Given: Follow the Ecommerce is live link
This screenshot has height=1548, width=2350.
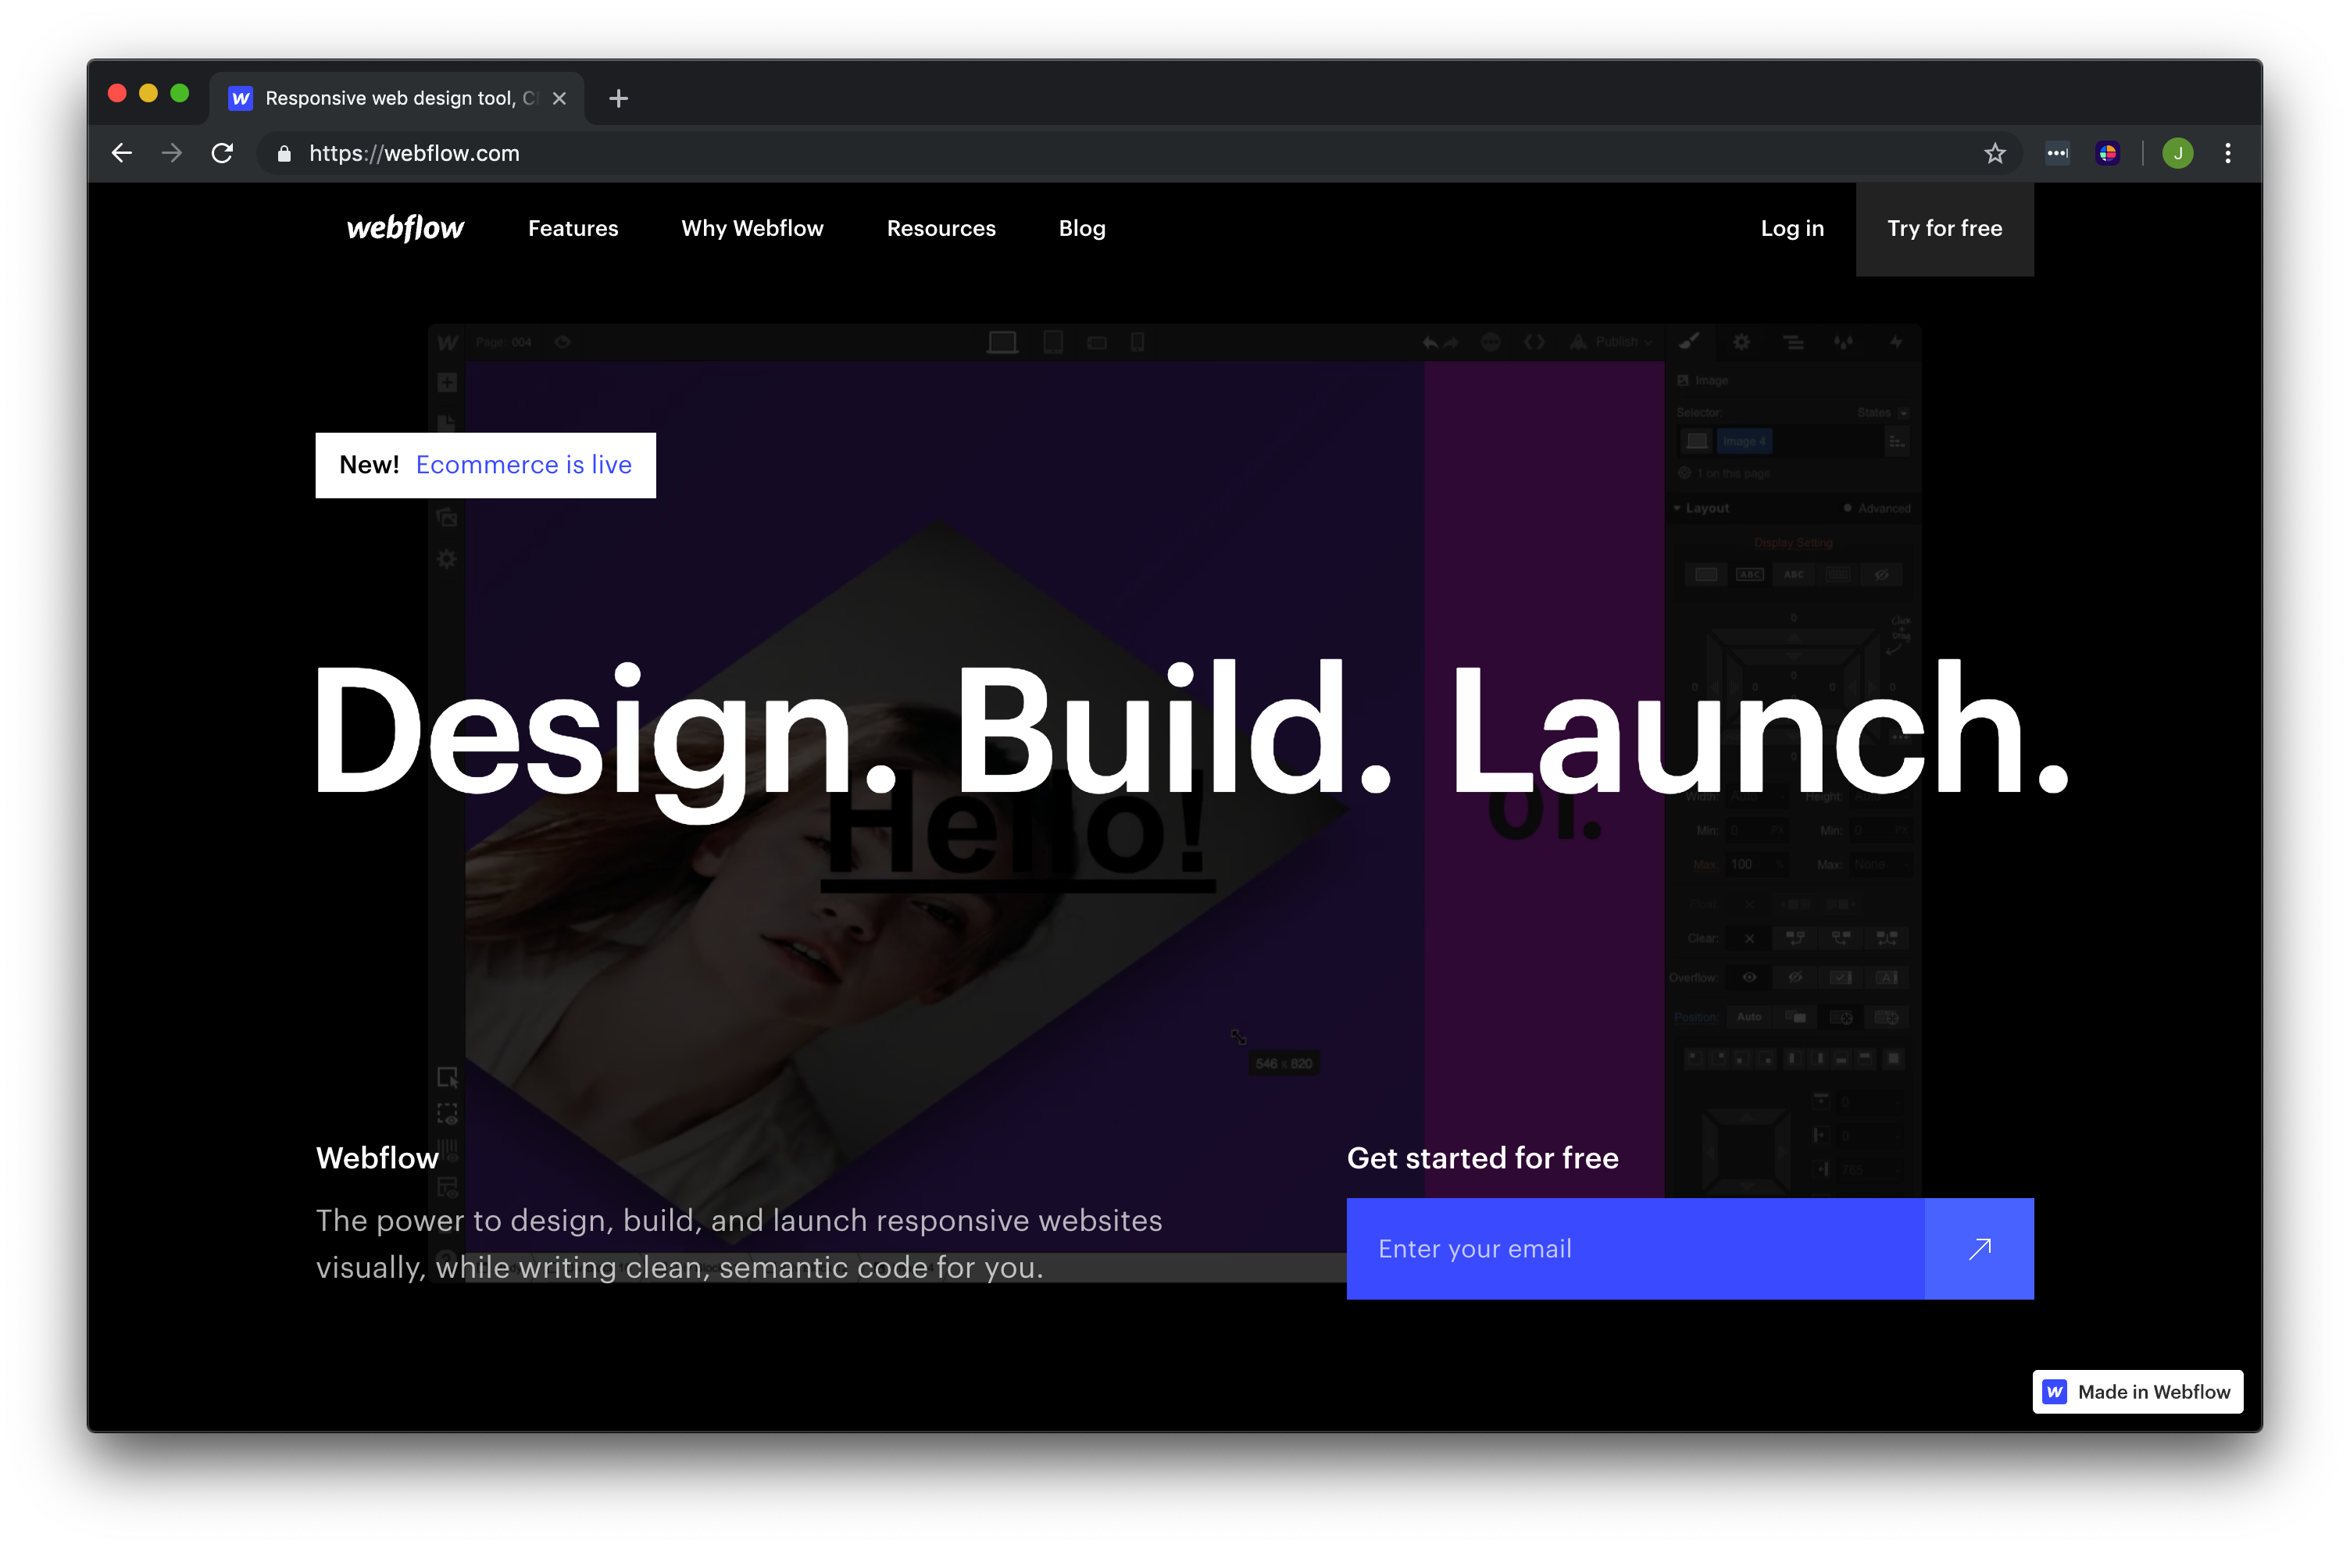Looking at the screenshot, I should (x=523, y=465).
